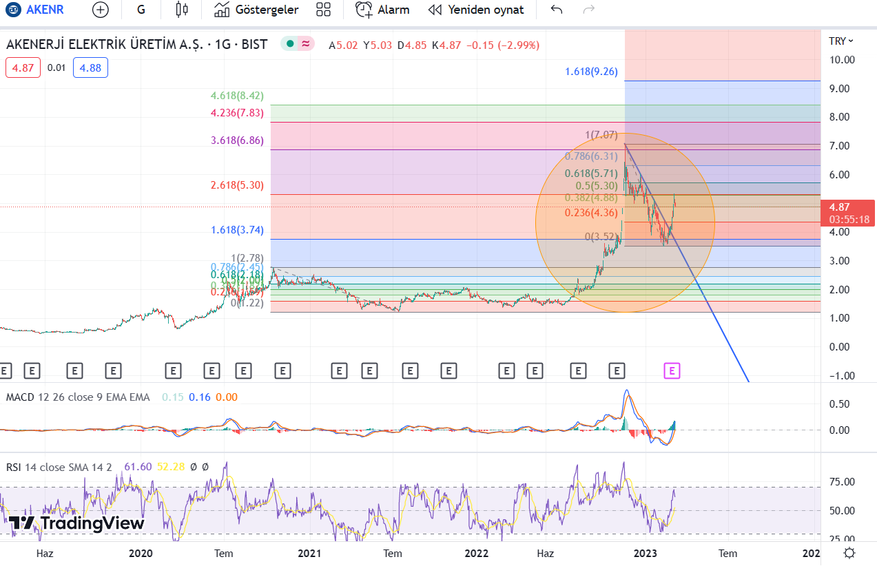Select the 1.618(9.26) Fibonacci label
Screen dimensions: 877x566
(x=591, y=72)
